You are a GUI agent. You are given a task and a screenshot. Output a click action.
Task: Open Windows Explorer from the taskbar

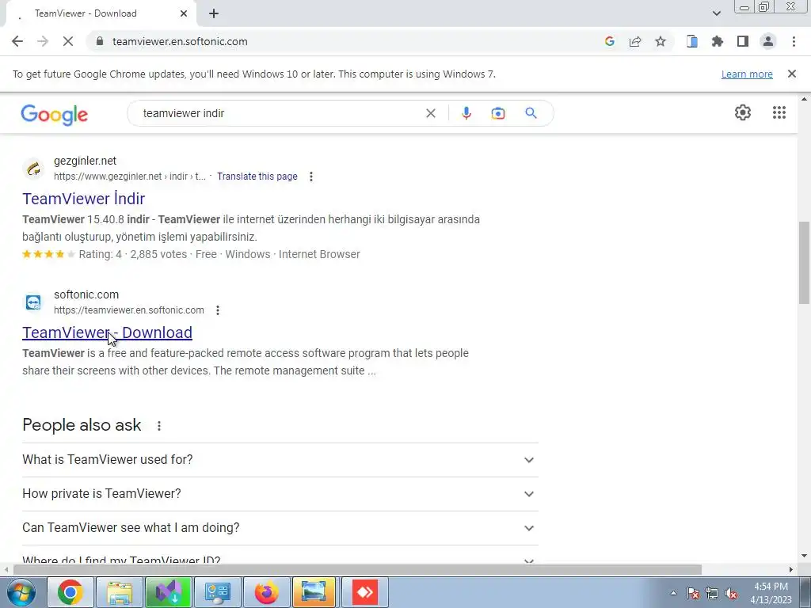(120, 592)
